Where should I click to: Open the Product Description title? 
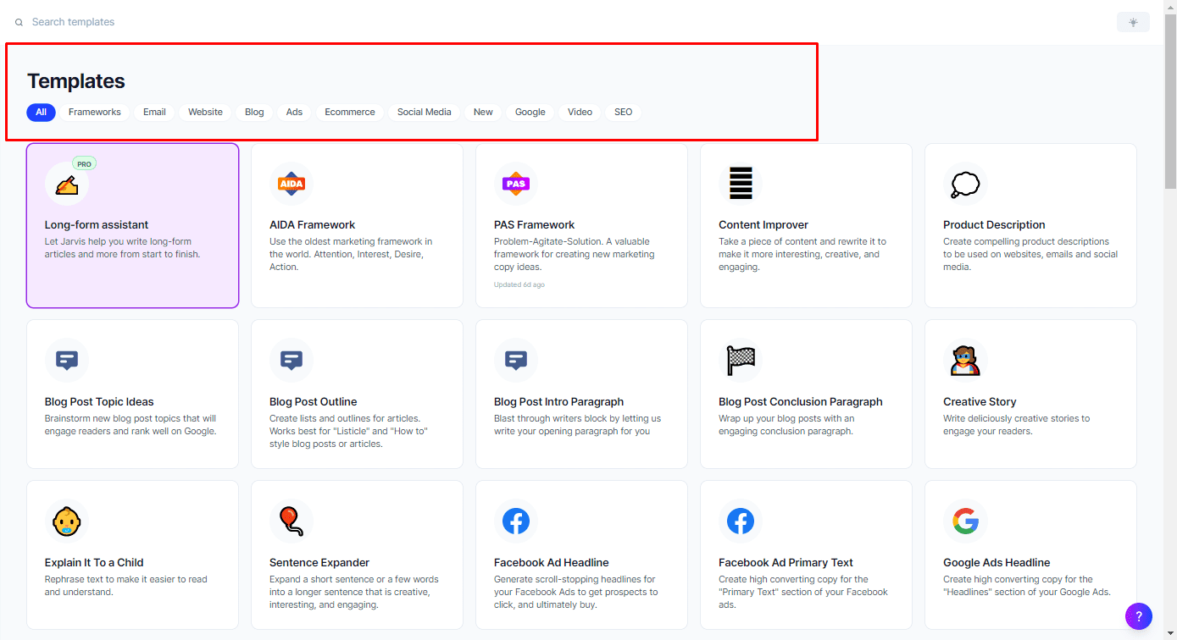994,225
